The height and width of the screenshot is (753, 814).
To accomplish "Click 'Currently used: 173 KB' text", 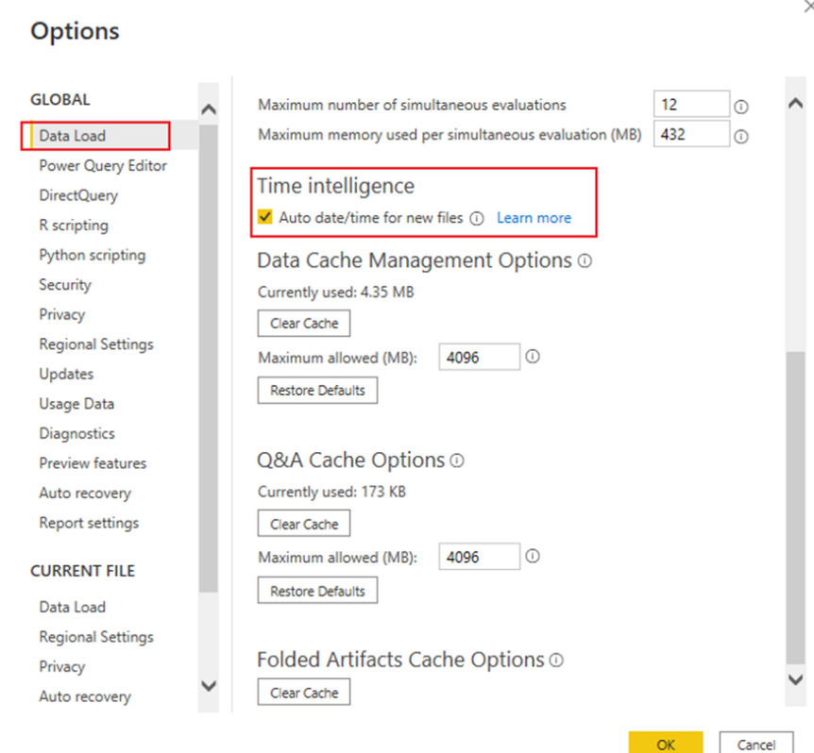I will [x=331, y=492].
